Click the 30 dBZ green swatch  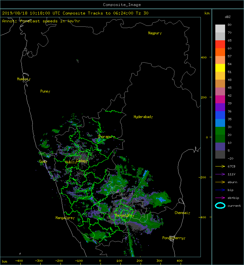(220, 131)
